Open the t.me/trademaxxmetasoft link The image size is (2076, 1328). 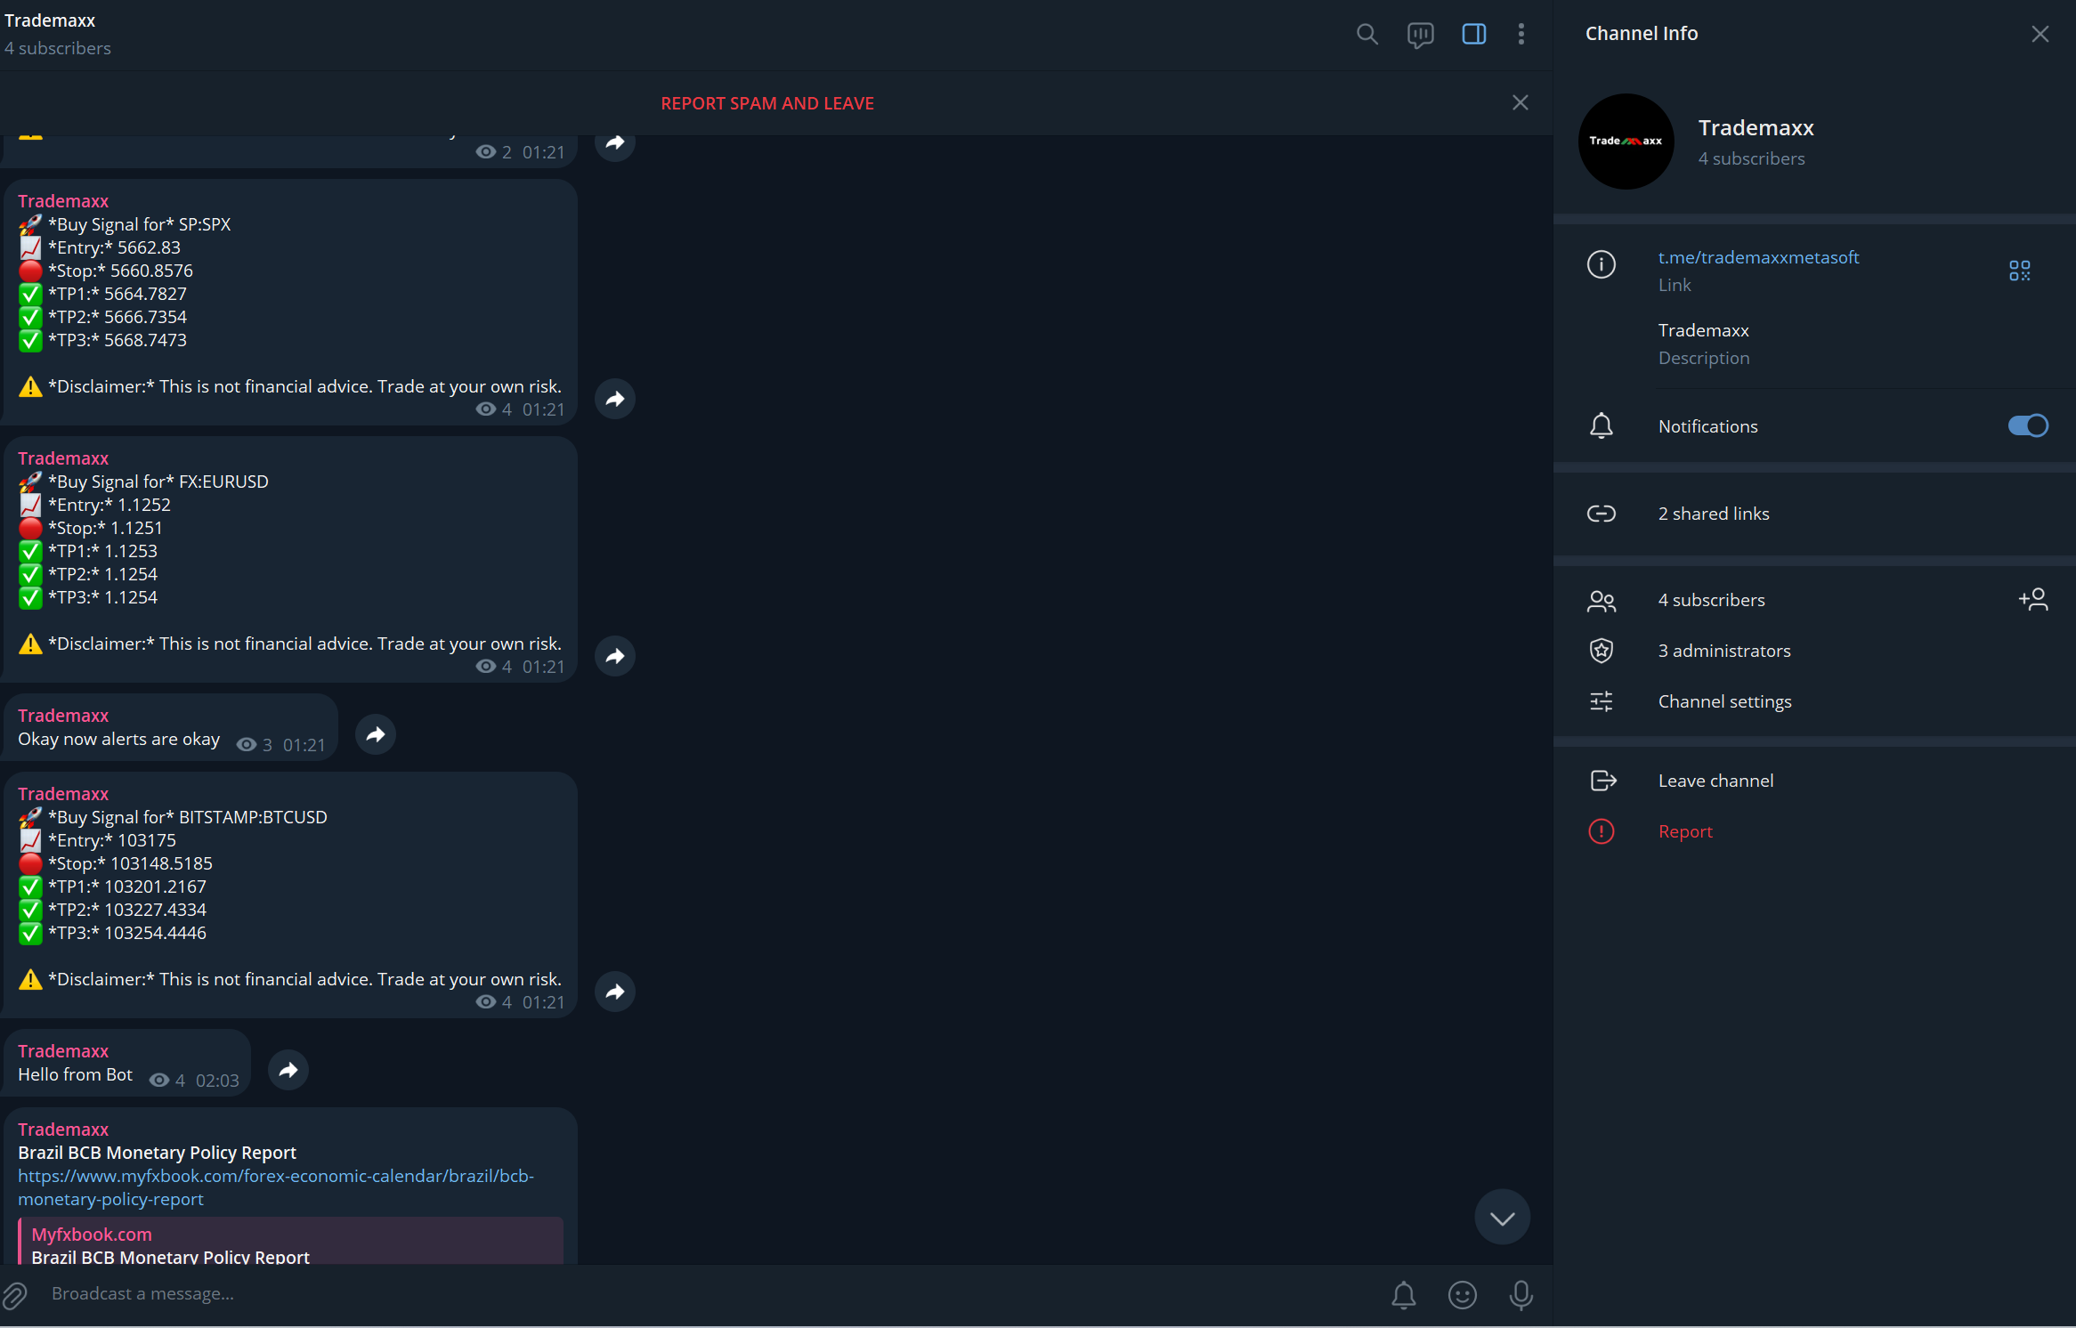click(1758, 257)
